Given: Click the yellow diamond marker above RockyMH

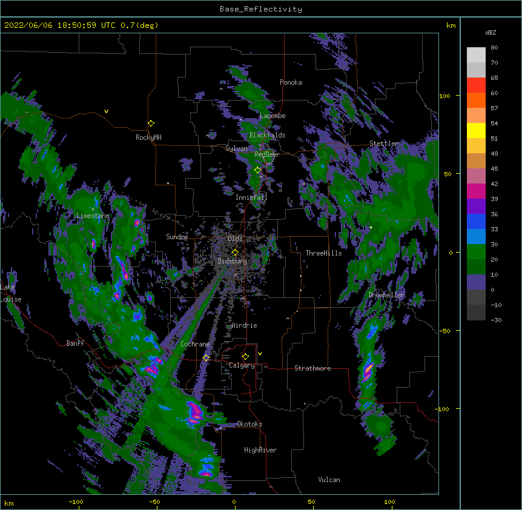Looking at the screenshot, I should pos(151,124).
